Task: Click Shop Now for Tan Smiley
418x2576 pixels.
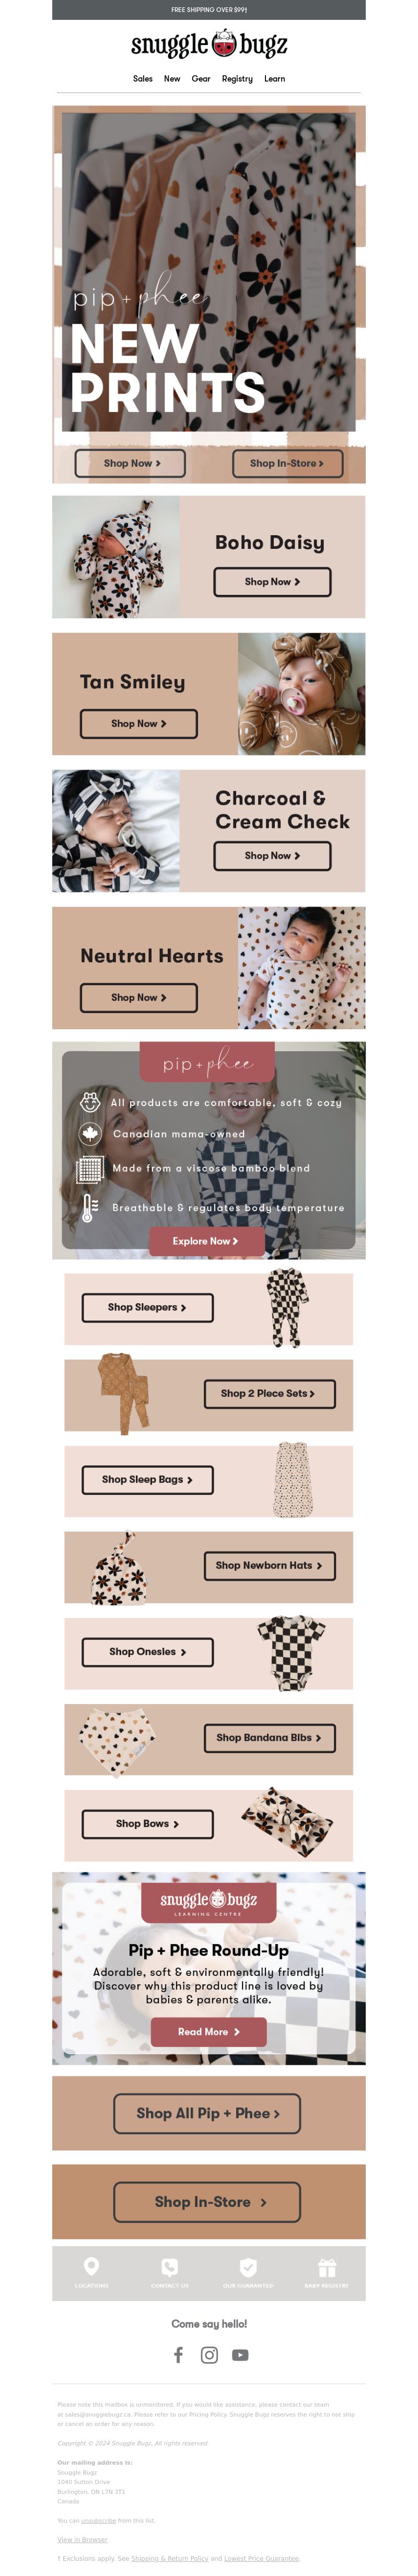Action: coord(138,723)
